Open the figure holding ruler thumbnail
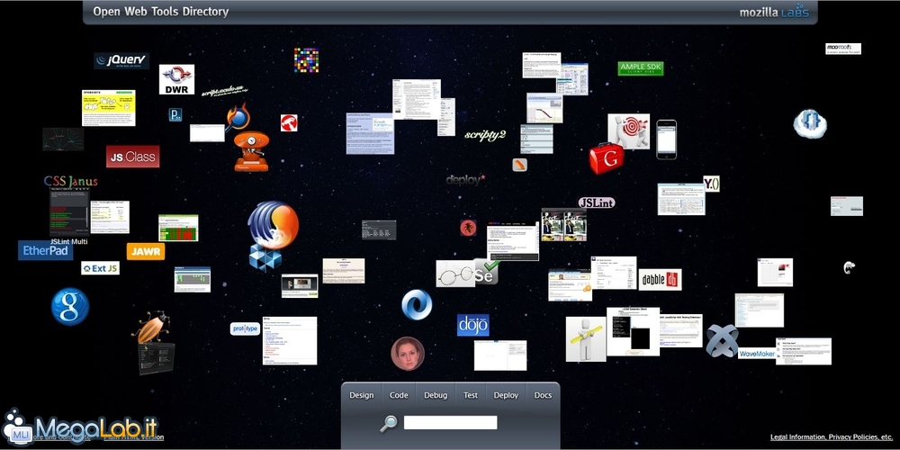 586,339
